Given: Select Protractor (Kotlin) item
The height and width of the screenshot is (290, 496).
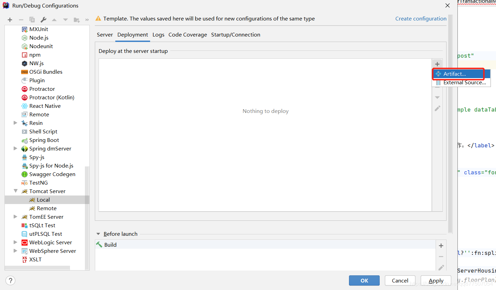Looking at the screenshot, I should 52,98.
